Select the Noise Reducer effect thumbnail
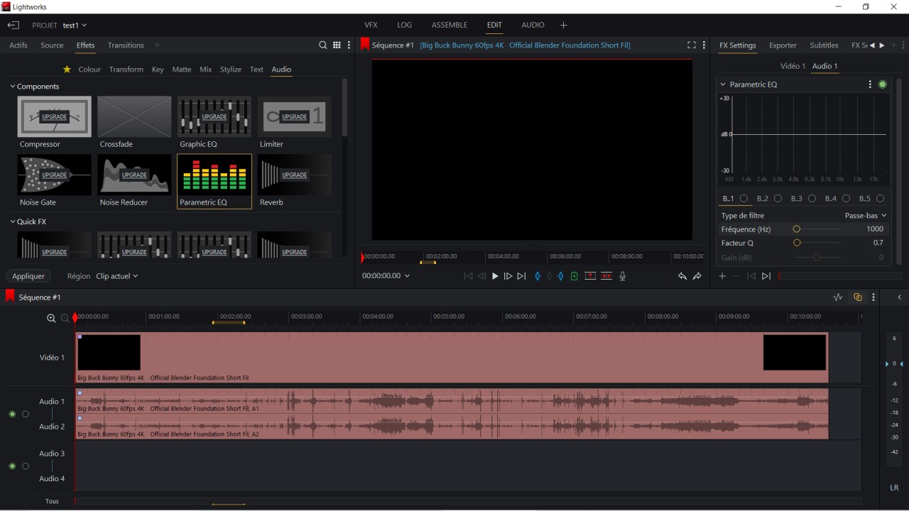Image resolution: width=909 pixels, height=511 pixels. [x=134, y=175]
